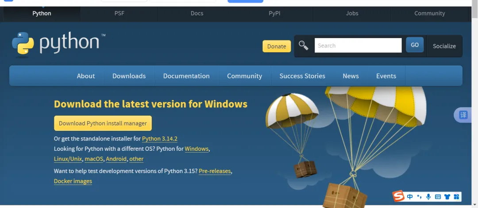Click Download Python install manager button
The width and height of the screenshot is (478, 208).
pyautogui.click(x=103, y=123)
